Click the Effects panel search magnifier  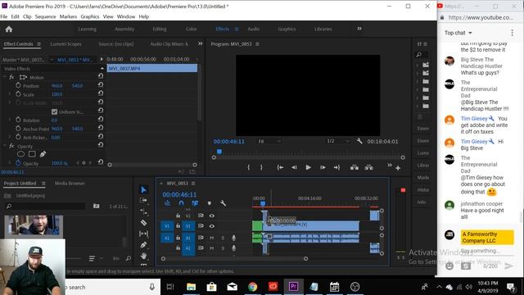pyautogui.click(x=418, y=55)
